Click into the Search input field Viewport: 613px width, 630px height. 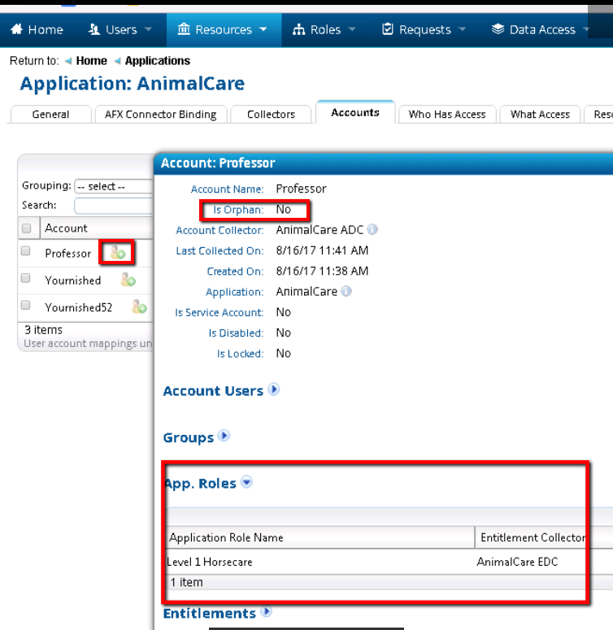(114, 206)
